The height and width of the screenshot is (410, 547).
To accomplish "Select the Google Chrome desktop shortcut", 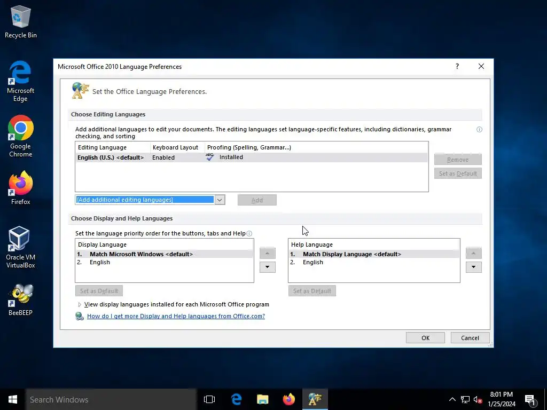I will click(21, 136).
